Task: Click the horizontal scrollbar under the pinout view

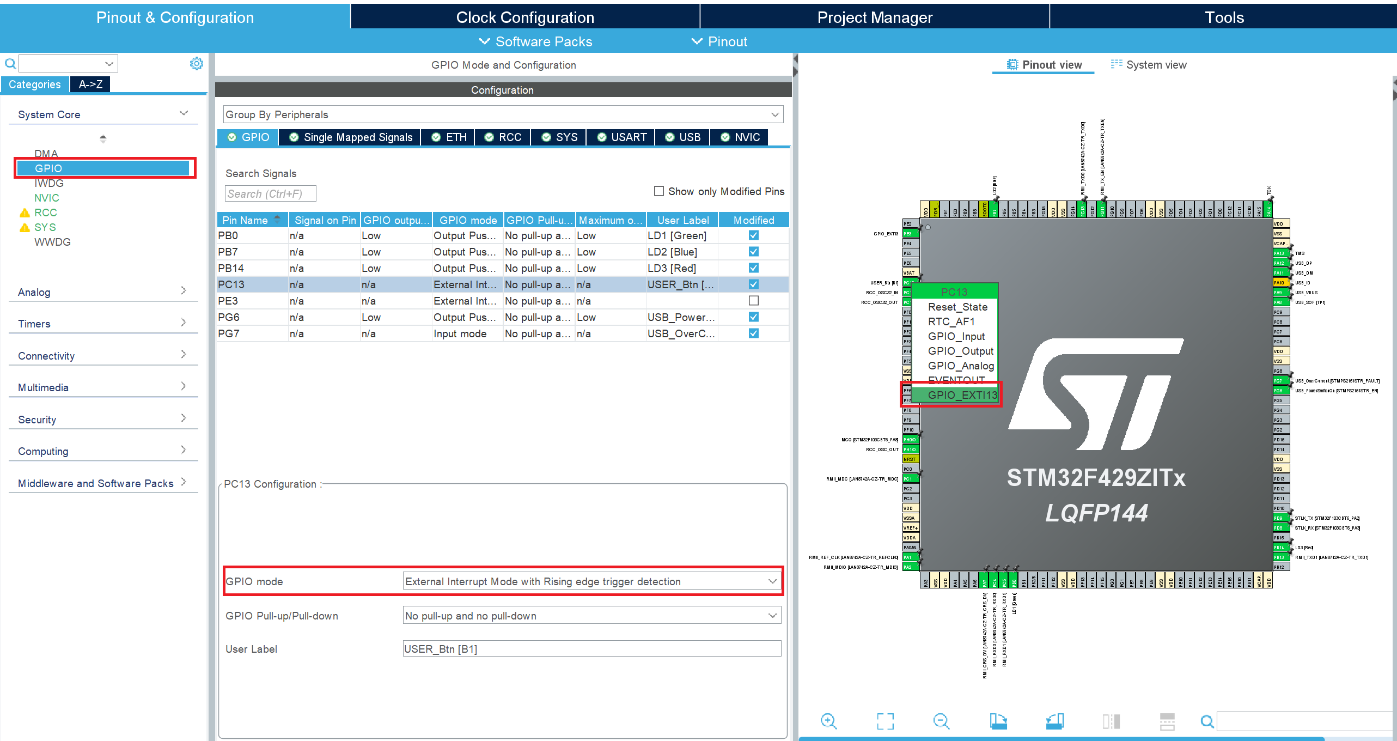Action: (1062, 739)
